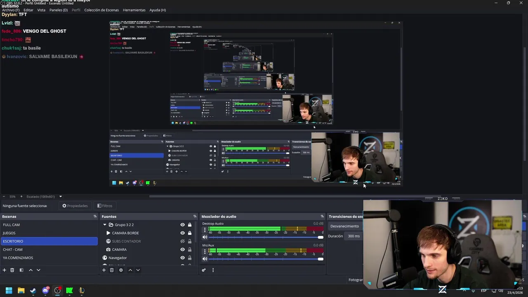Add a new source in Fuentes toolbar

pyautogui.click(x=104, y=270)
